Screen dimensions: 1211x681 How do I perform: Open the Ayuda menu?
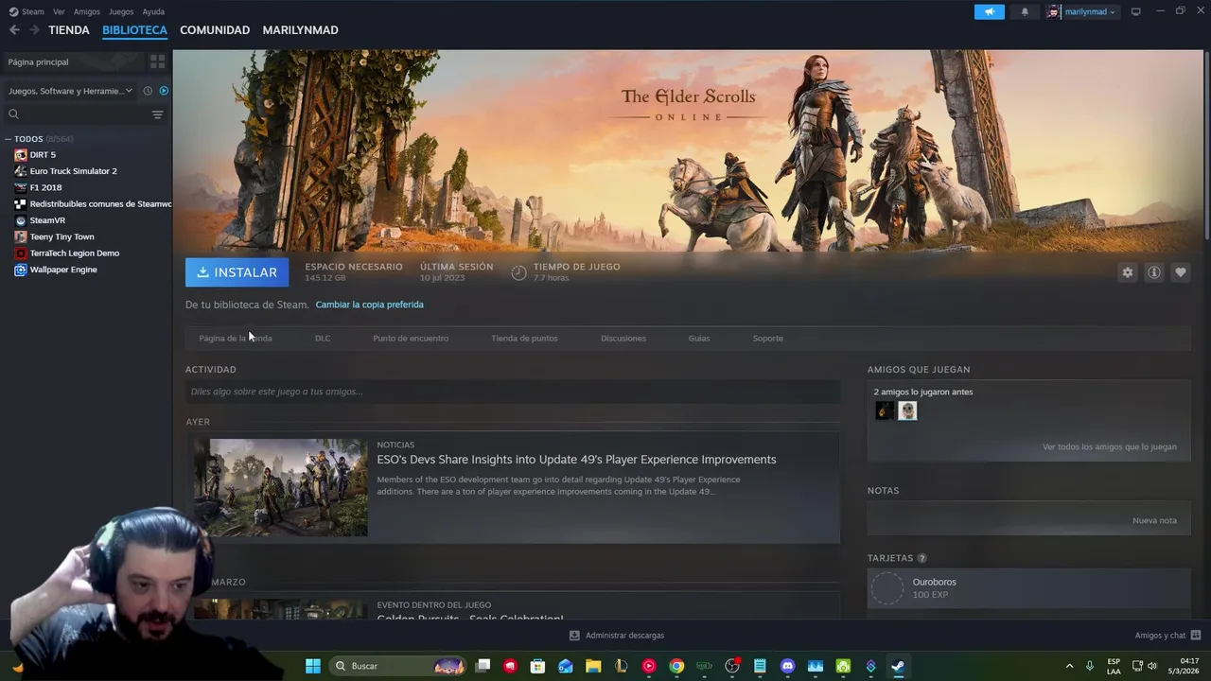[x=153, y=11]
